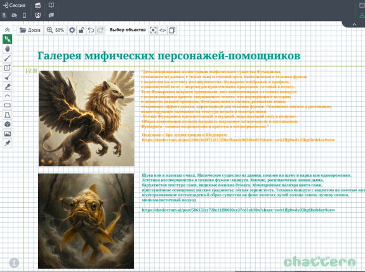The width and height of the screenshot is (365, 272).
Task: Click the pin tool in sidebar
Action: point(8,144)
